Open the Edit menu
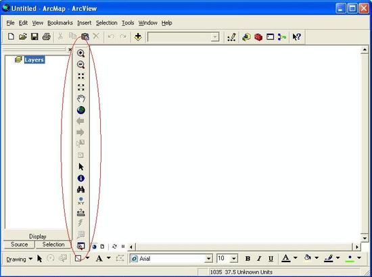372x277 pixels. (23, 23)
